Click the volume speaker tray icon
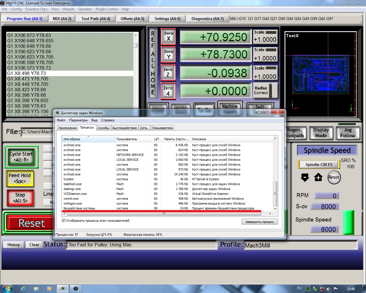Image resolution: width=366 pixels, height=293 pixels. coord(329,289)
